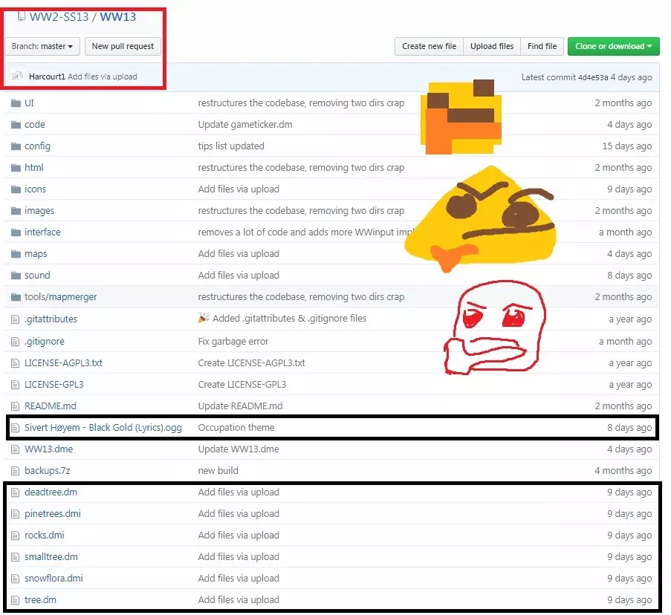Open latest commit hash 4d4e53a
Image resolution: width=671 pixels, height=615 pixels.
pyautogui.click(x=593, y=77)
